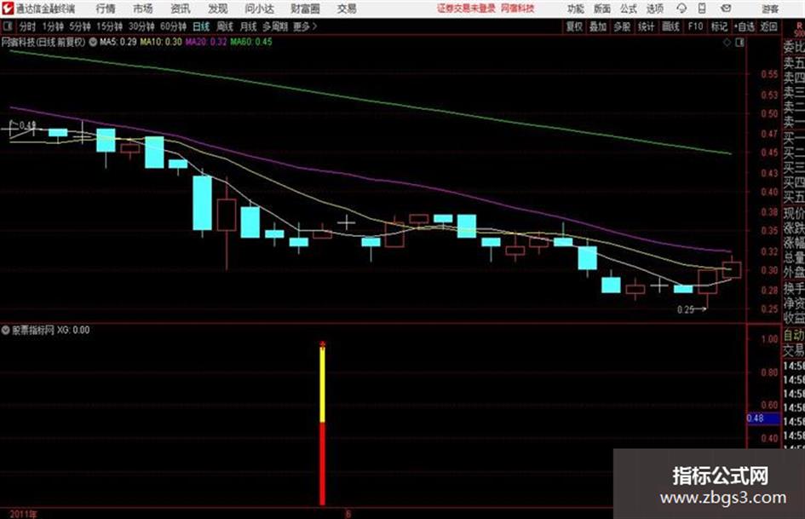Open the 问小达 menu
Screen dimensions: 805x519
coord(259,9)
